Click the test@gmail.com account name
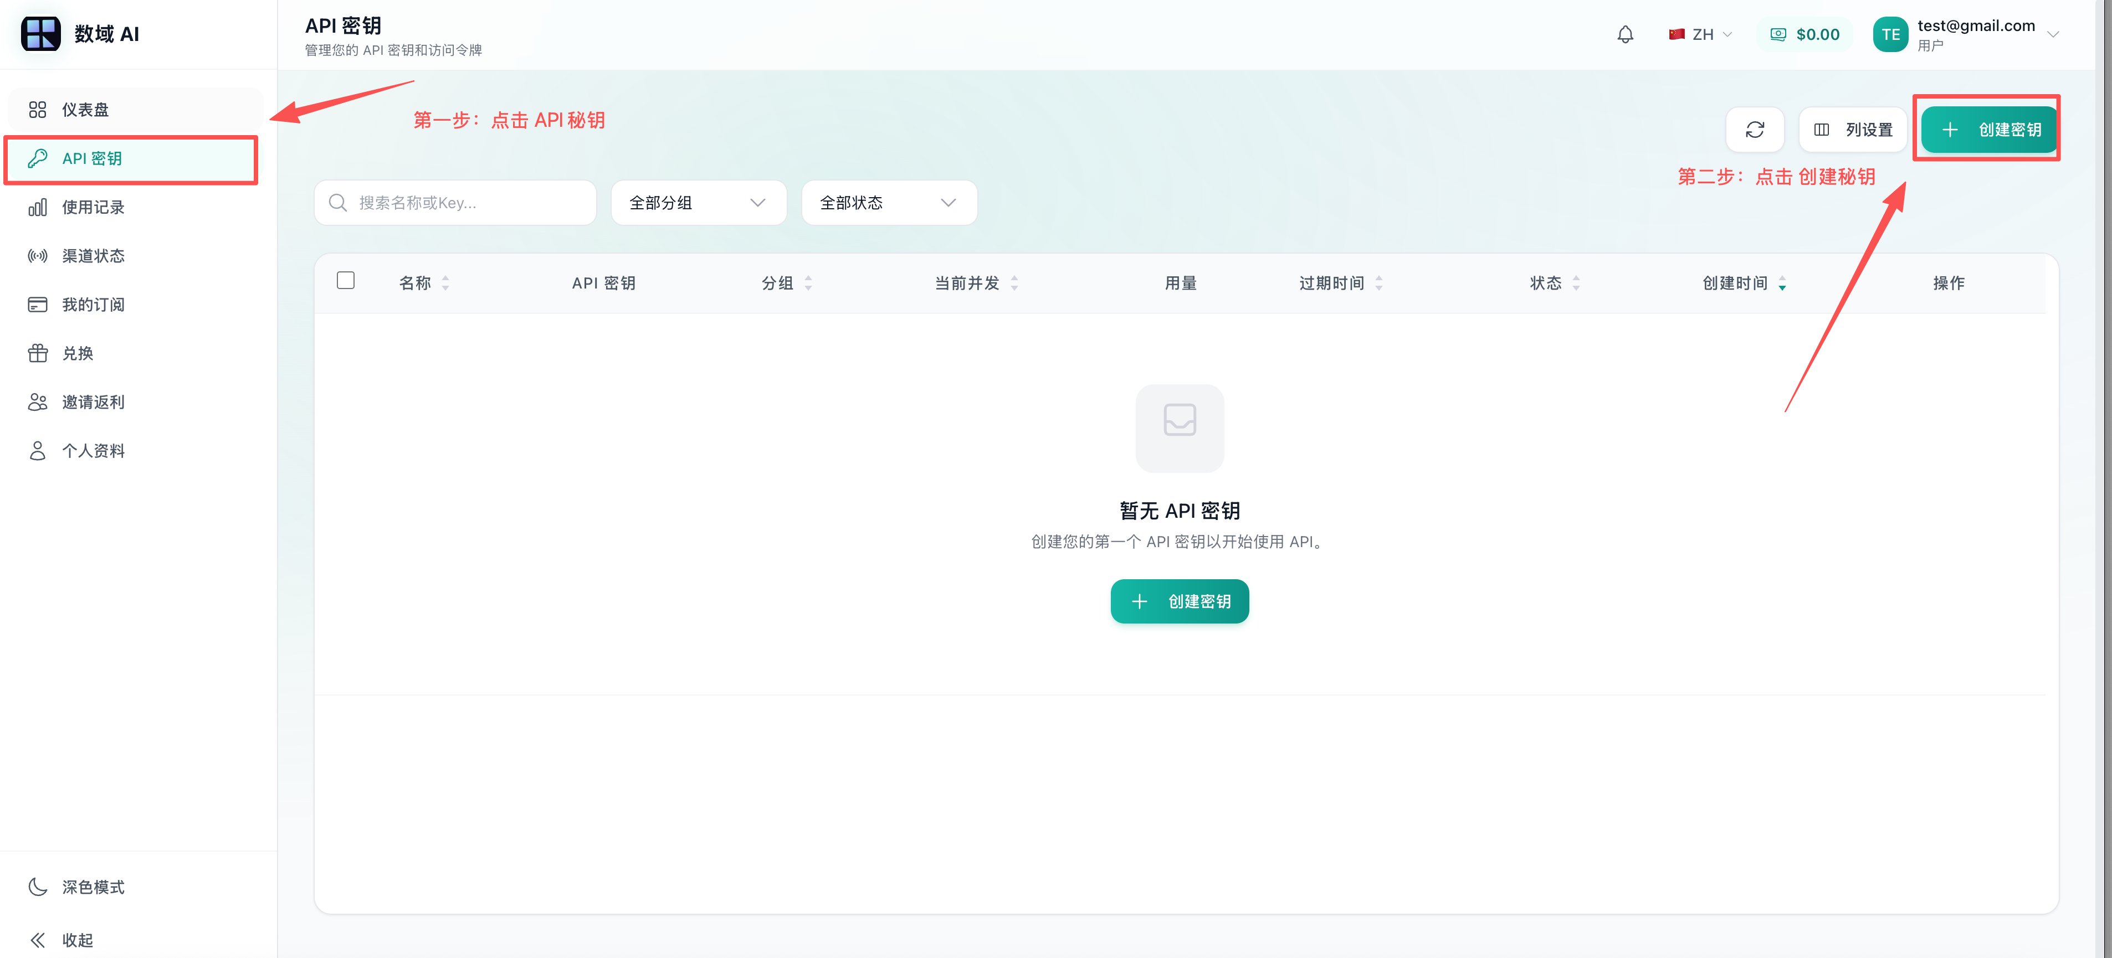The height and width of the screenshot is (958, 2112). click(x=1975, y=25)
